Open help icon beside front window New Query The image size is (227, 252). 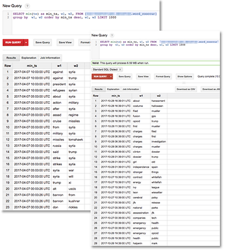pyautogui.click(x=112, y=35)
